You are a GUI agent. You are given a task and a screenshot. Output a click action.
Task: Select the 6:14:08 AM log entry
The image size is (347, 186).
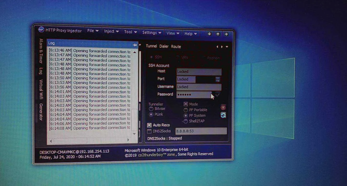point(90,128)
